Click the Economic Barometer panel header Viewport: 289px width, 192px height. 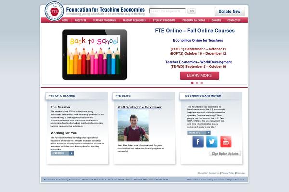[x=203, y=96]
